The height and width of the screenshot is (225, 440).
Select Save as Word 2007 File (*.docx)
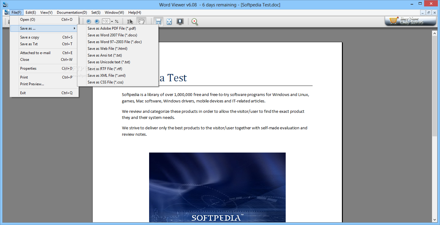[x=118, y=35]
